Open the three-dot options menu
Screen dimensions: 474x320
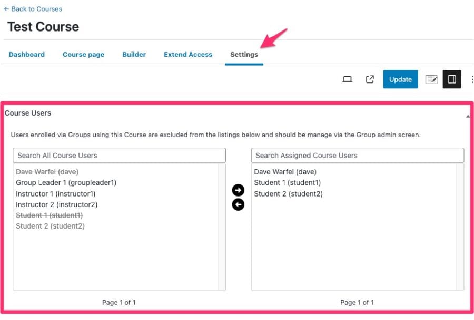[x=471, y=79]
